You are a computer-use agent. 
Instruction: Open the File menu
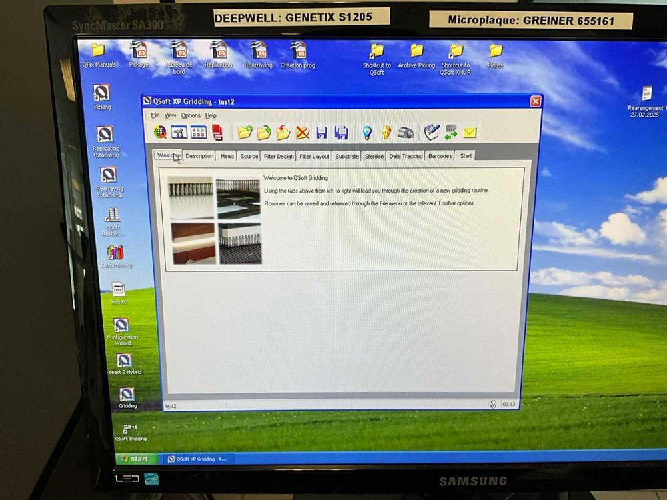tap(155, 115)
